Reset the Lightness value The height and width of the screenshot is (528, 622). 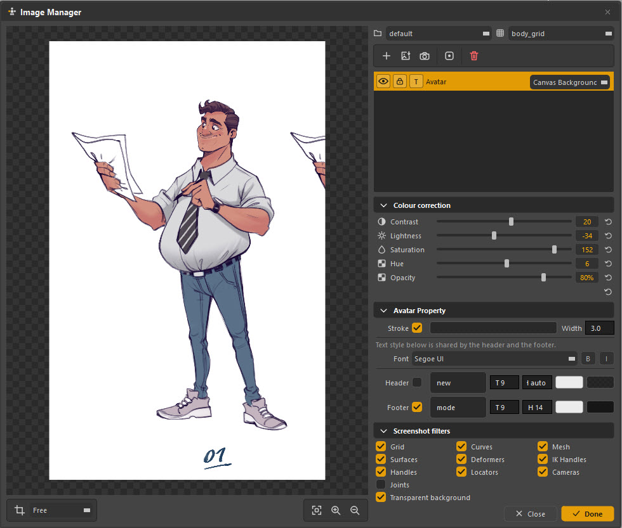pos(608,236)
